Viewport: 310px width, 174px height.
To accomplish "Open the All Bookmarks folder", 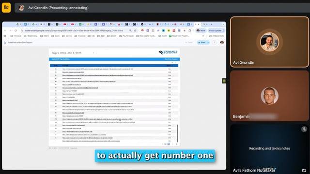I will point(217,36).
